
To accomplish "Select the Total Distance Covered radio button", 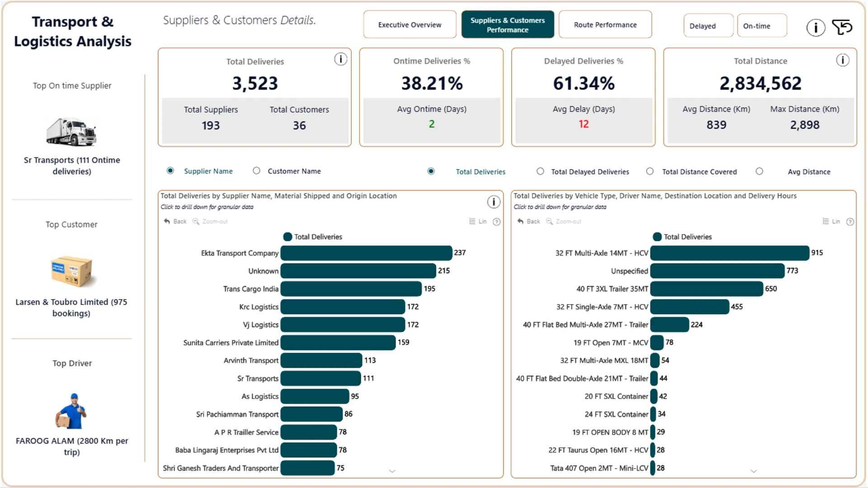I will pyautogui.click(x=650, y=171).
